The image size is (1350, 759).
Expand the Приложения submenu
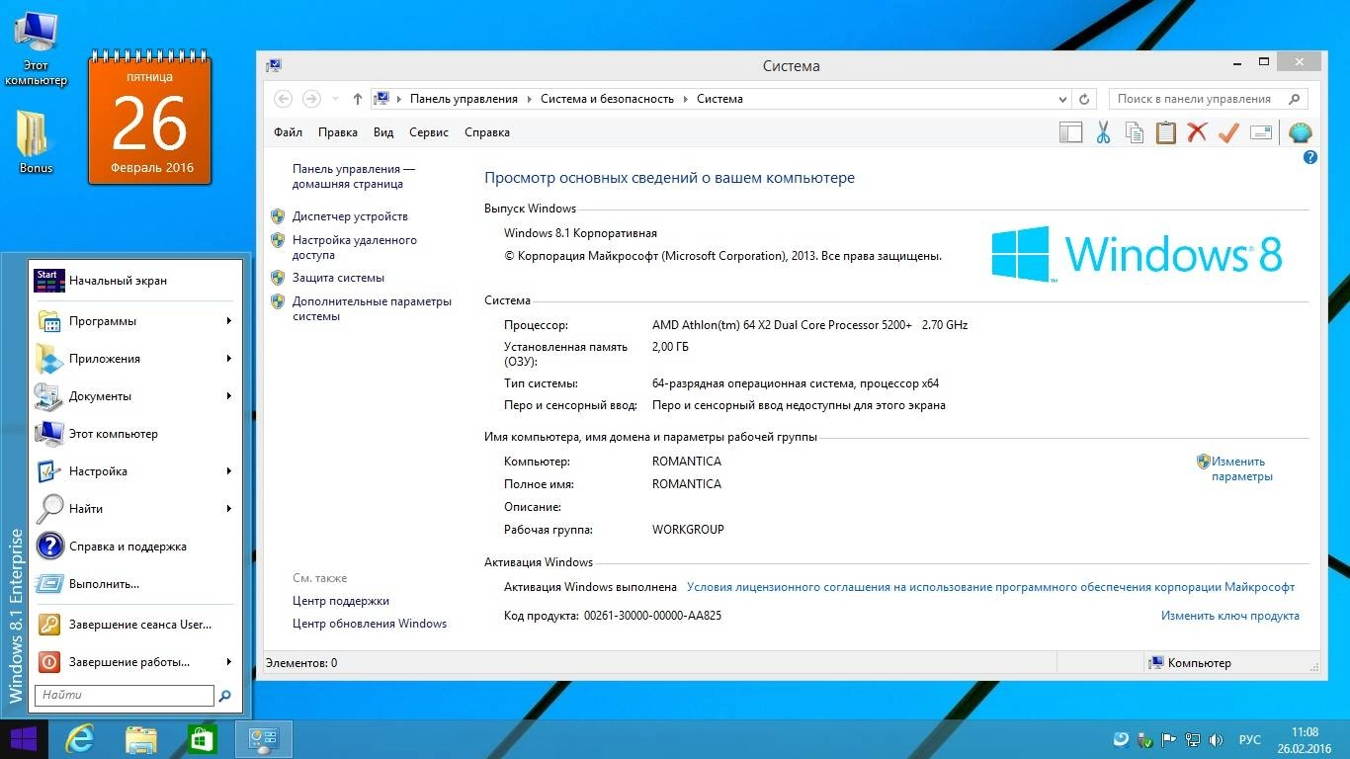pyautogui.click(x=228, y=359)
